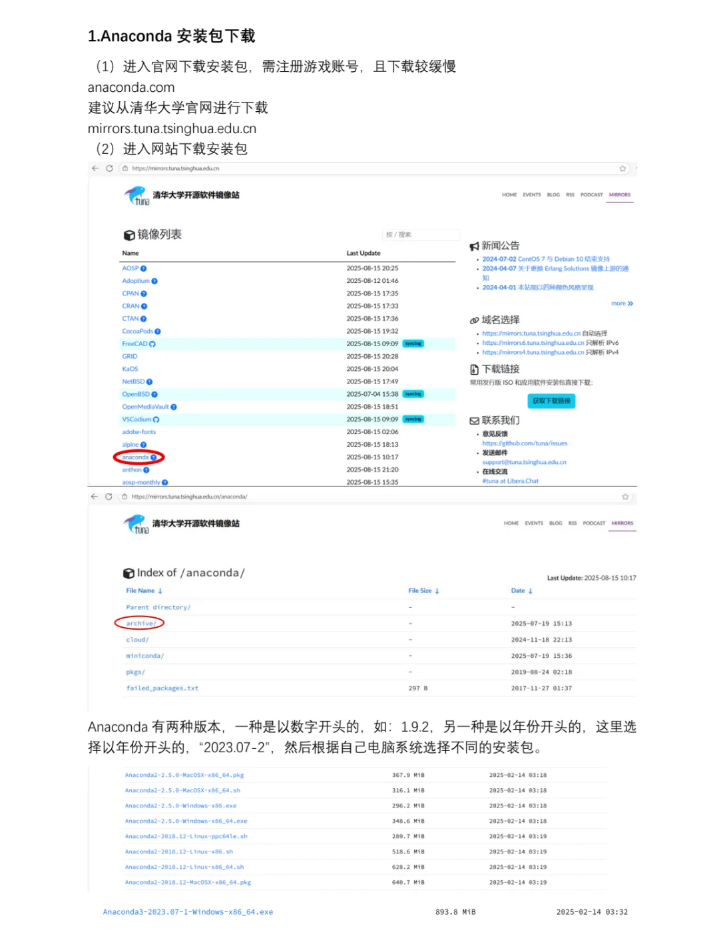Viewport: 719px width, 952px height.
Task: Open the anaconda mirror link
Action: pyautogui.click(x=135, y=457)
